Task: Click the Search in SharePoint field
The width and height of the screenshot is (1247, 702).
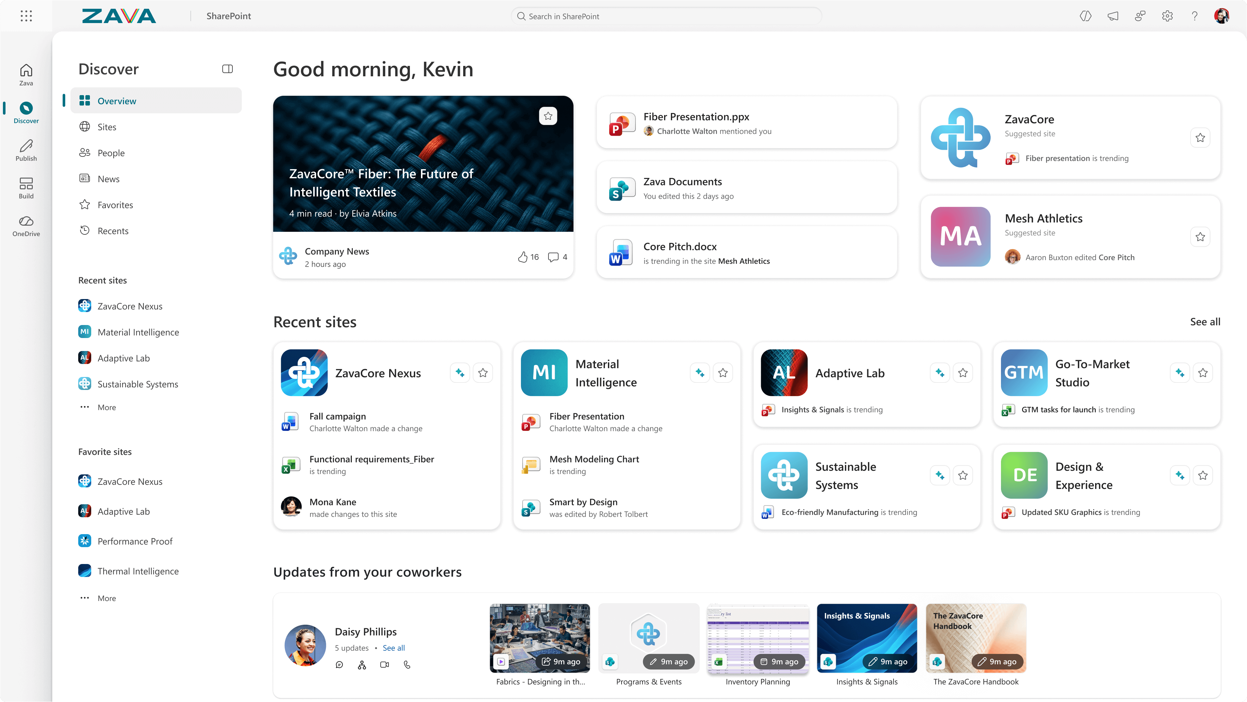Action: coord(666,16)
